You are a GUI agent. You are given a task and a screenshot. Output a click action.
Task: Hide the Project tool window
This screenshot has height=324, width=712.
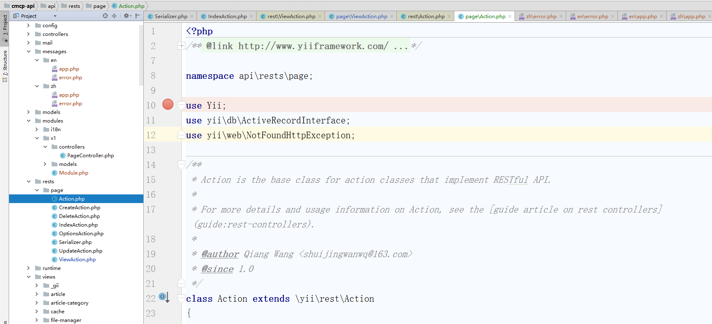click(x=138, y=16)
